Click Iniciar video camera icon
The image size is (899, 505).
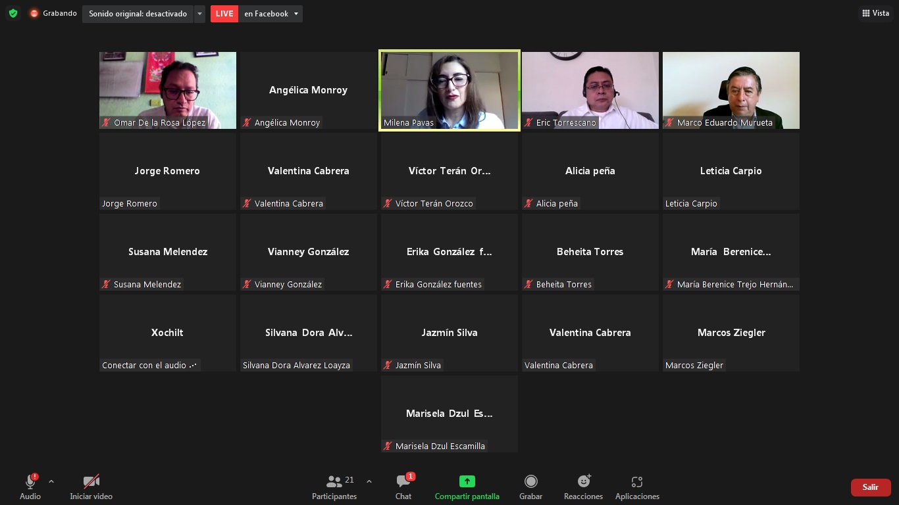[91, 482]
